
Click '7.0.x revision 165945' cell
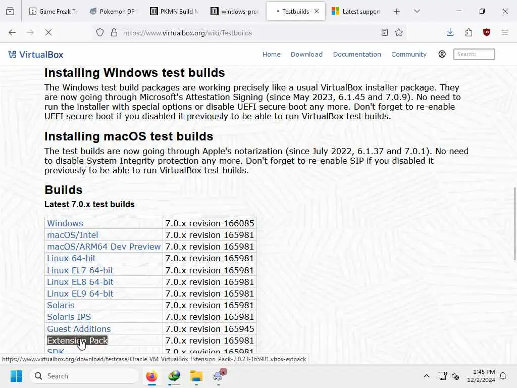[x=210, y=329]
